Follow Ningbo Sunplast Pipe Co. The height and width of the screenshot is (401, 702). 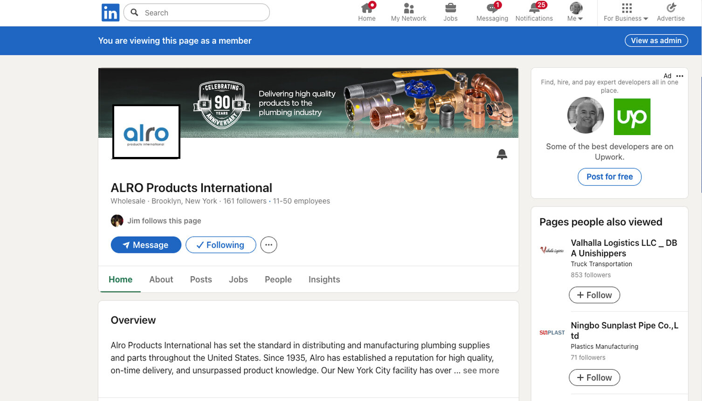point(594,378)
